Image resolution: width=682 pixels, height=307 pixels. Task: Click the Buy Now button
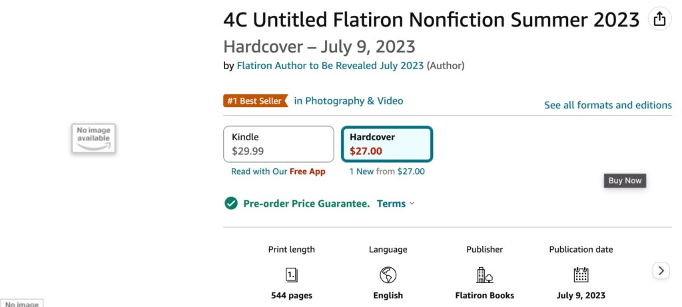click(625, 181)
